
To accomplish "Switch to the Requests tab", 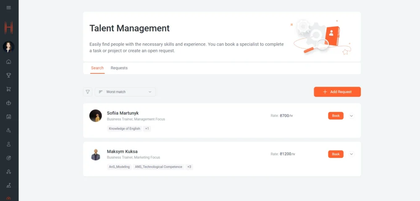I will [119, 68].
